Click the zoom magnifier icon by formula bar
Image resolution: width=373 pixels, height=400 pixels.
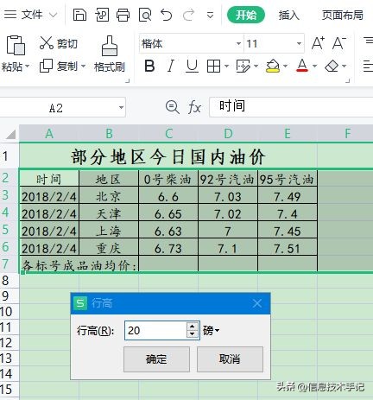172,107
